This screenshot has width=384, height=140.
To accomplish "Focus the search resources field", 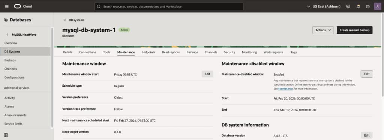I will tap(169, 7).
